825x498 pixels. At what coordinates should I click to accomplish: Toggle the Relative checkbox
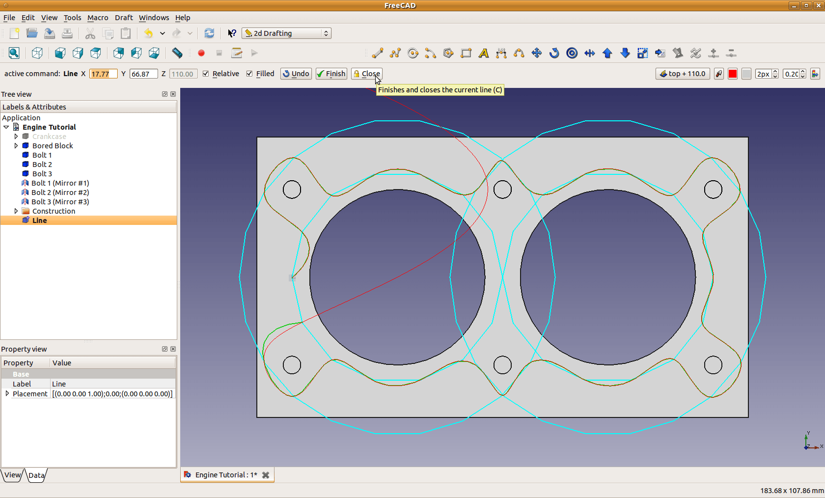point(206,74)
